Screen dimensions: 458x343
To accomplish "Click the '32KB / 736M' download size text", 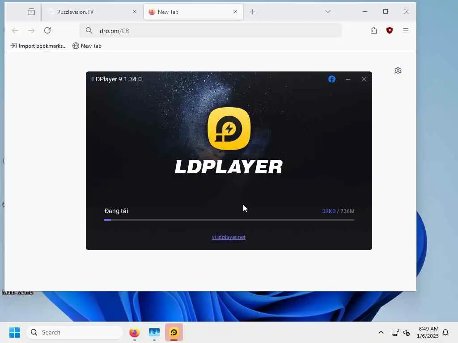I will pos(338,211).
